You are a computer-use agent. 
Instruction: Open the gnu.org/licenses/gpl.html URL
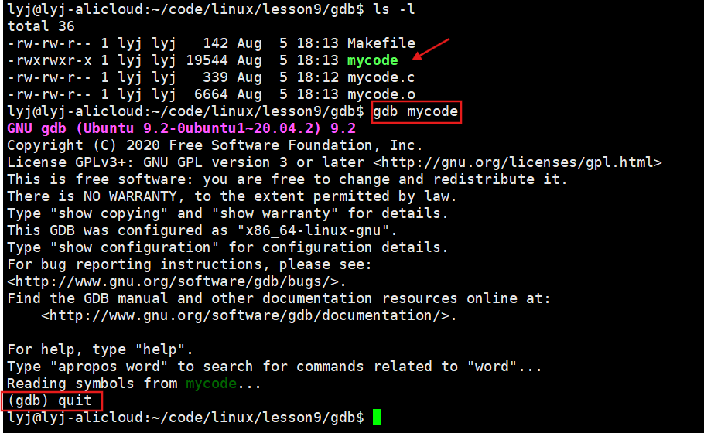click(x=518, y=162)
